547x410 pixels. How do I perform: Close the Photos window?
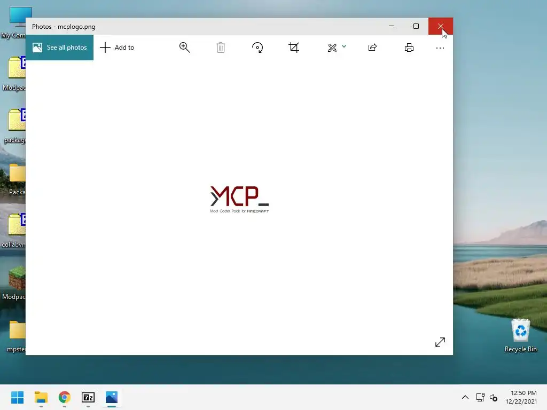pyautogui.click(x=441, y=26)
